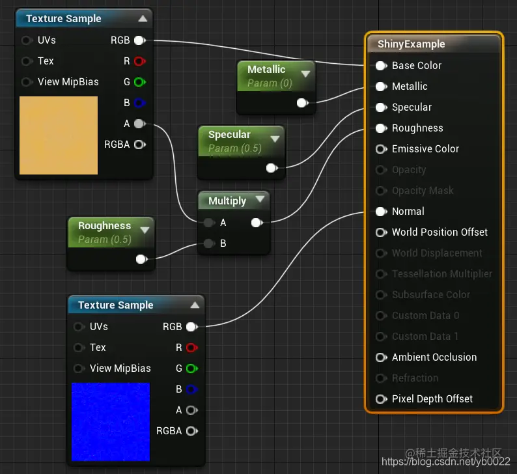The image size is (517, 474).
Task: Click the Base Color input pin on ShinyExample
Action: click(382, 66)
